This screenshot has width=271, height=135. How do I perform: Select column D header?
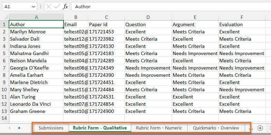click(x=148, y=17)
